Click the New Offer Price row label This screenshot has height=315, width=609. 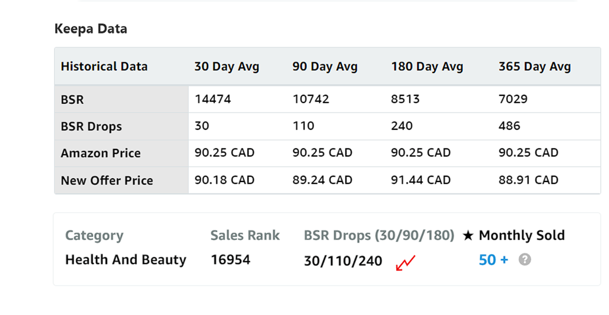[106, 180]
